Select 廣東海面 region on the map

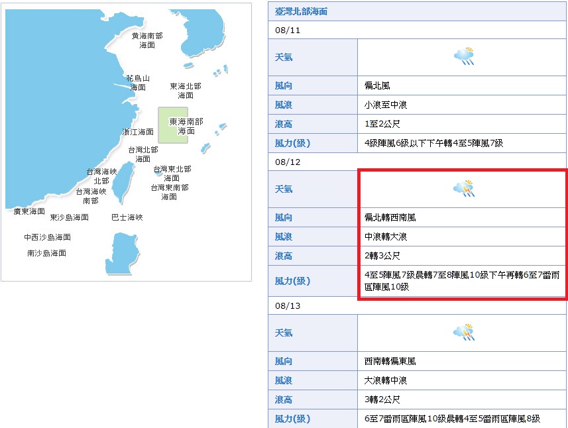(29, 211)
